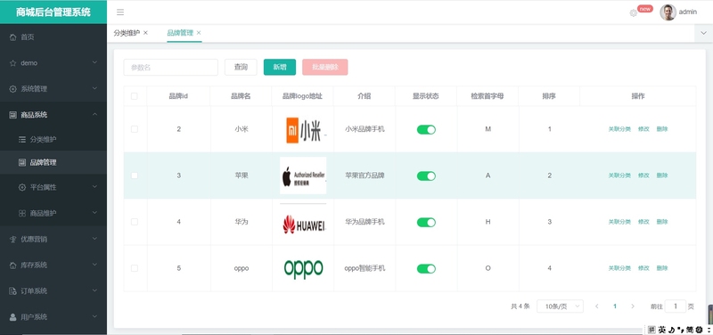
Task: Select page 1 in pagination
Action: tap(615, 306)
